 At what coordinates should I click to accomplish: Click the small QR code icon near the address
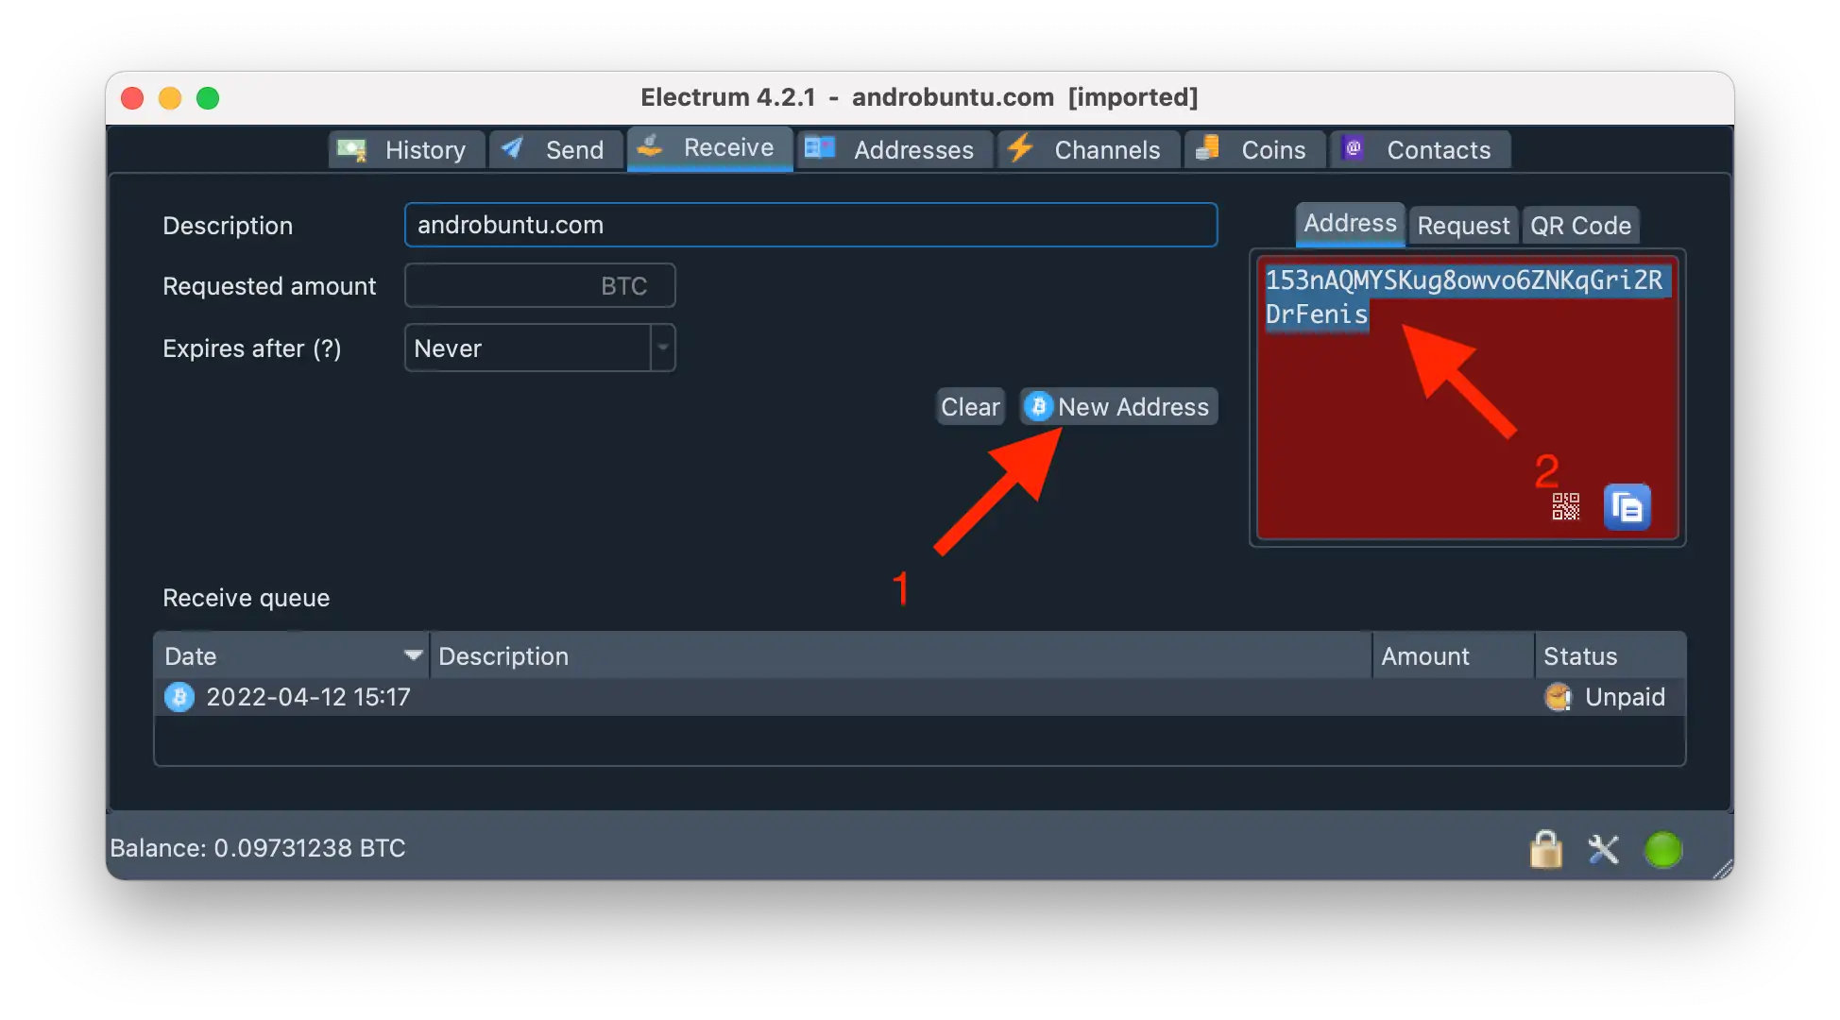[1564, 506]
